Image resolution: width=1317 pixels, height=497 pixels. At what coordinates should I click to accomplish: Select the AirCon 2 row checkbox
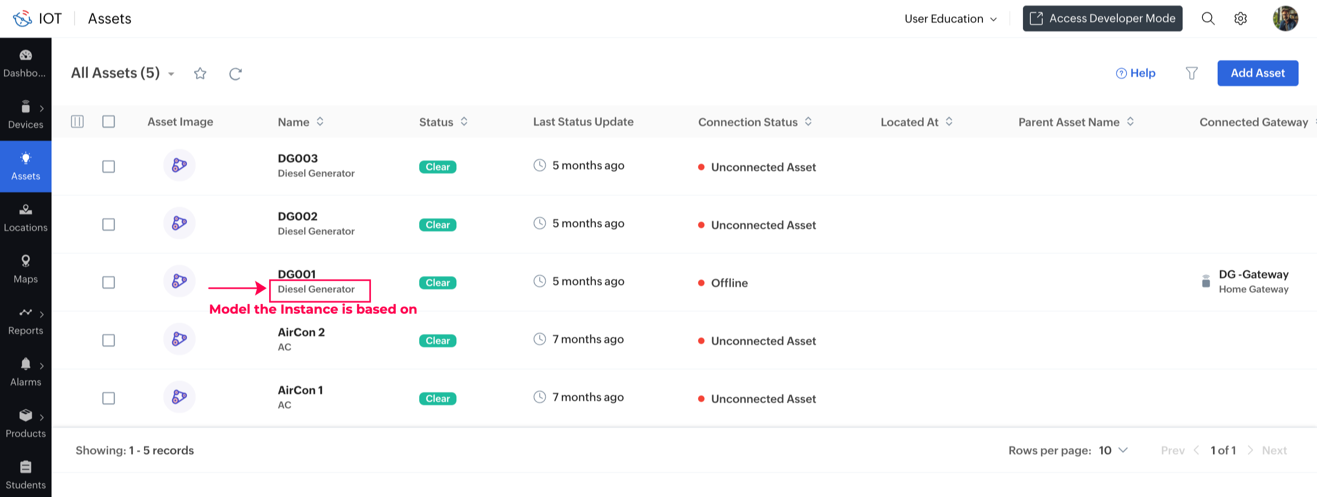[109, 340]
